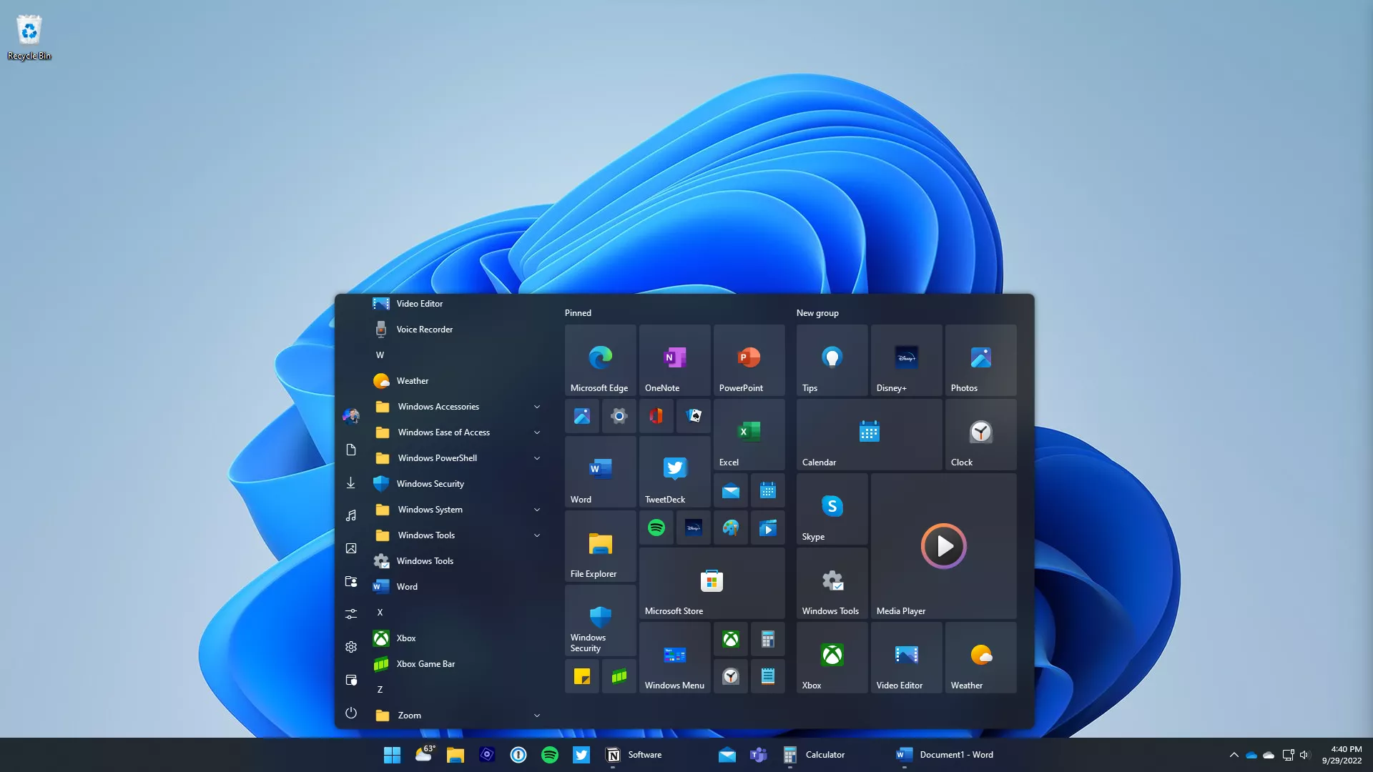Open the small Spotify tile
Viewport: 1373px width, 772px height.
656,528
